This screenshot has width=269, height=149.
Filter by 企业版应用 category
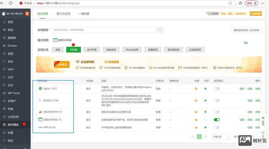pos(195,49)
